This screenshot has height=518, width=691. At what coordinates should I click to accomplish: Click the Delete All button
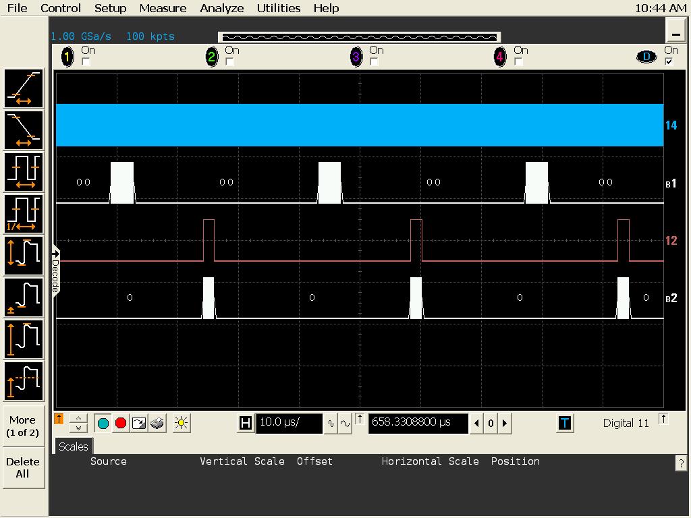(23, 467)
